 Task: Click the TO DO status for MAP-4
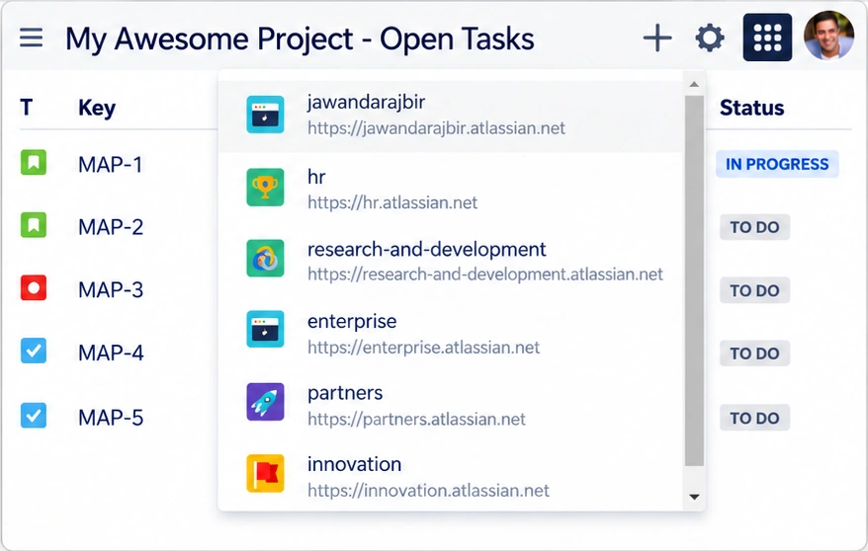[x=754, y=354]
